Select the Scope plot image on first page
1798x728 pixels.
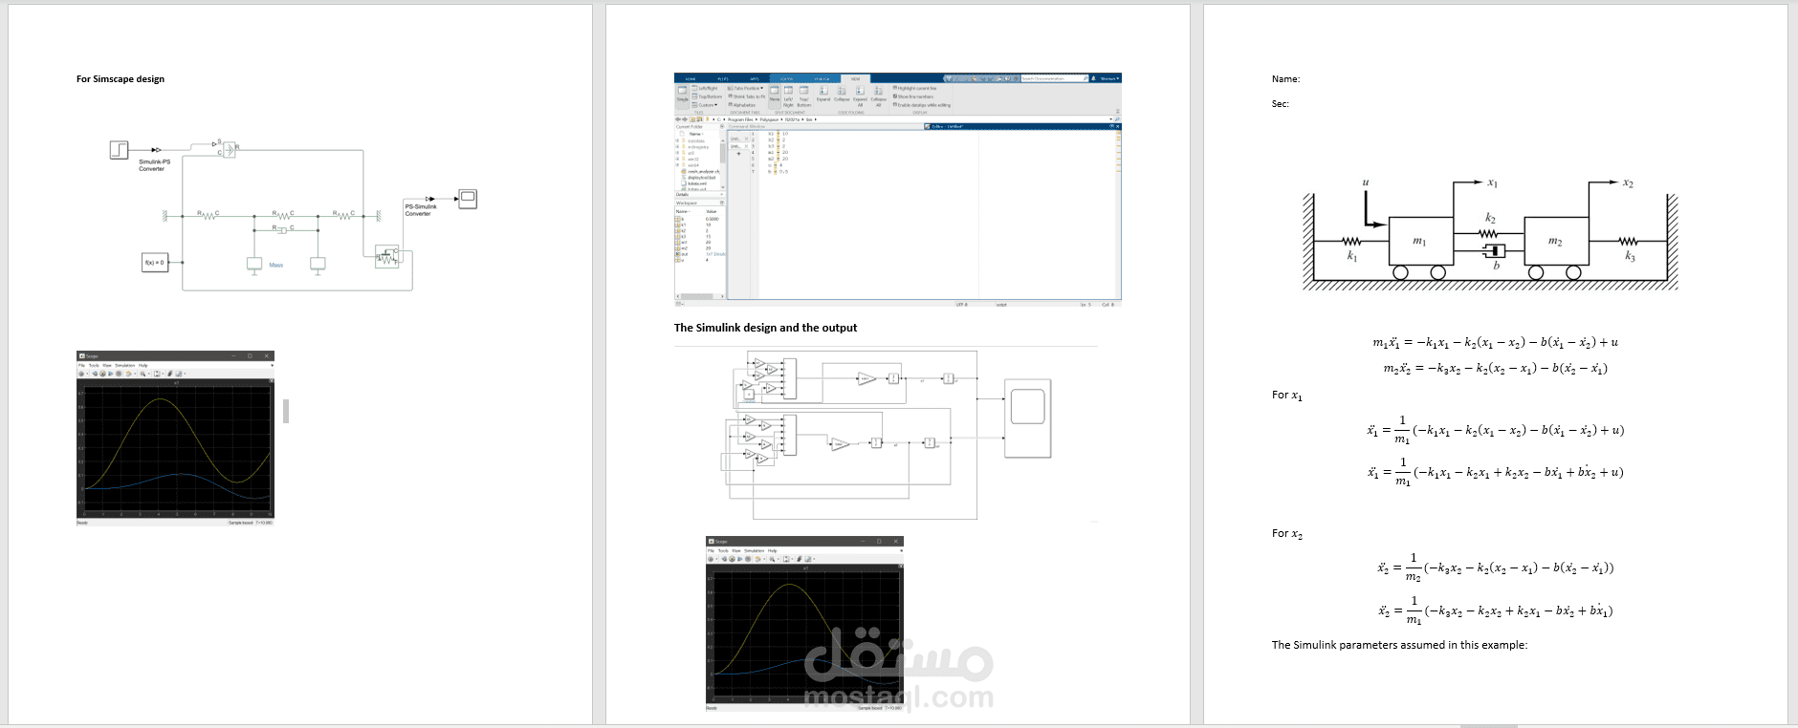[175, 439]
